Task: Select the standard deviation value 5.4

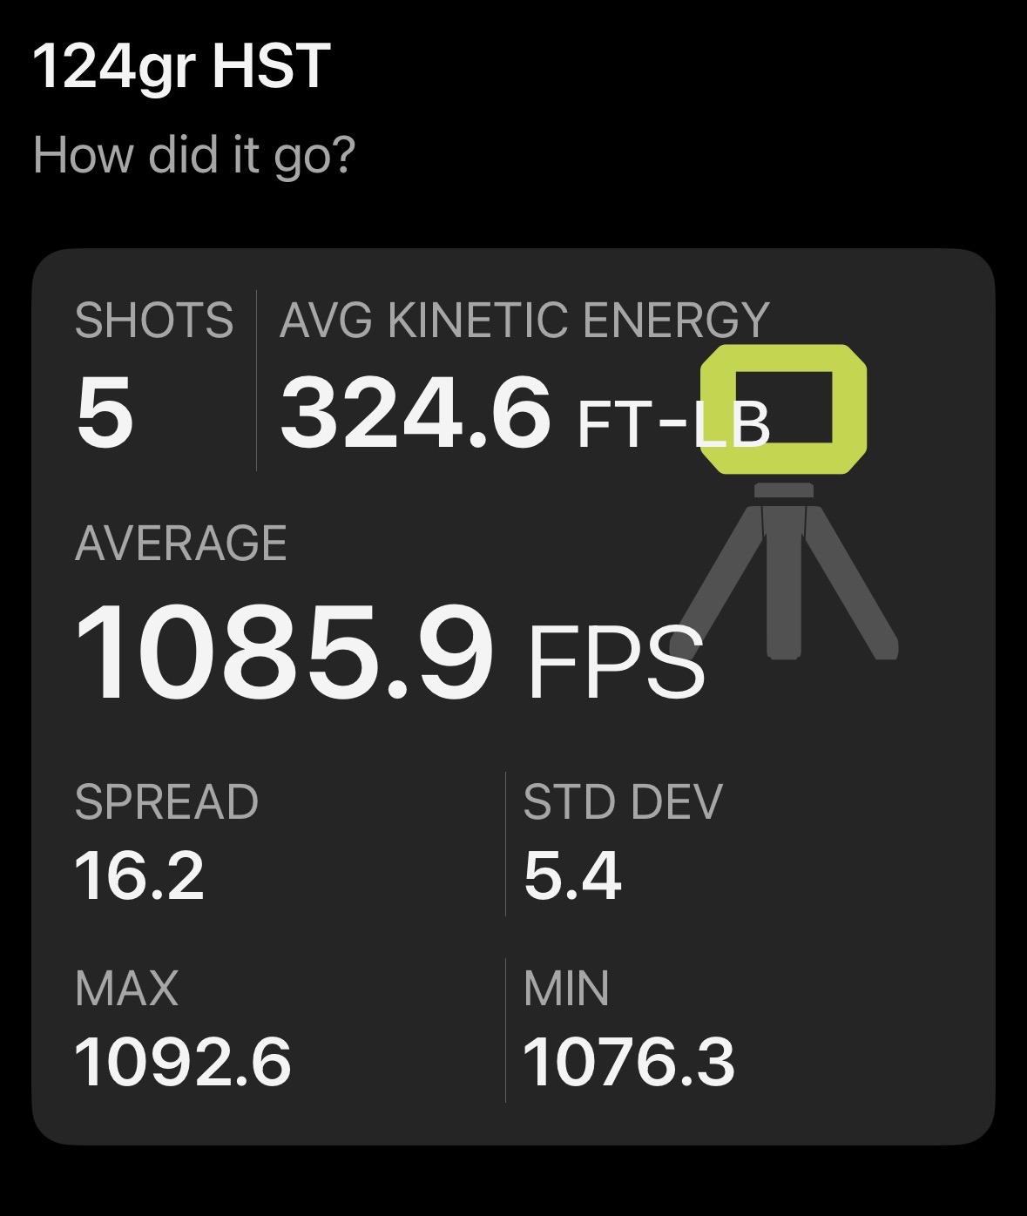Action: 572,875
